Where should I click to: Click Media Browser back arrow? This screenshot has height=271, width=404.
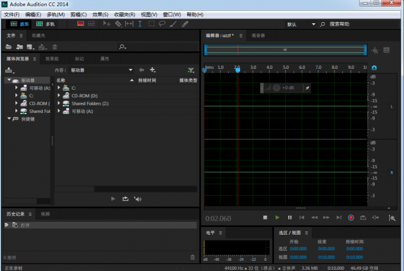pyautogui.click(x=141, y=70)
